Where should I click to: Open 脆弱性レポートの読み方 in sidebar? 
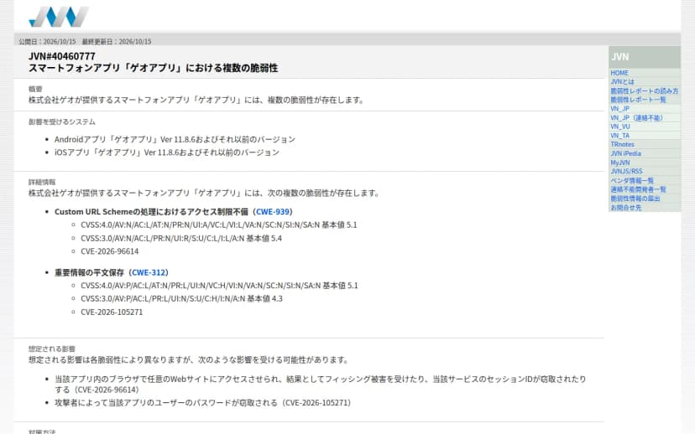[x=644, y=90]
